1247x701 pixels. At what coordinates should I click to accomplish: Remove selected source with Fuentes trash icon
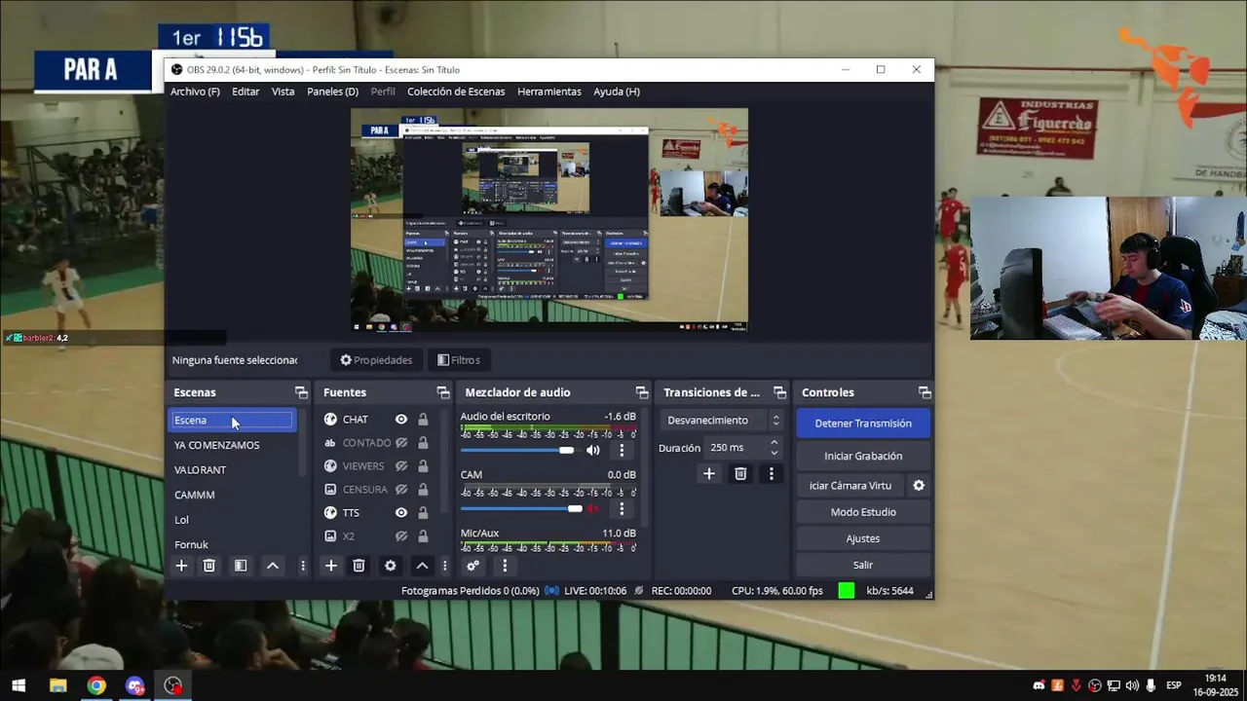(x=359, y=566)
